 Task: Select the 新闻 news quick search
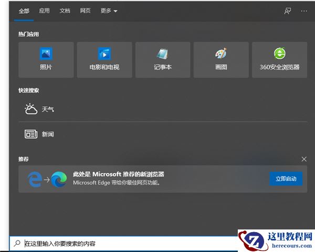pyautogui.click(x=163, y=134)
